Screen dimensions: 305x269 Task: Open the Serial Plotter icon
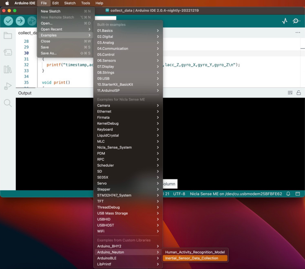click(x=285, y=21)
